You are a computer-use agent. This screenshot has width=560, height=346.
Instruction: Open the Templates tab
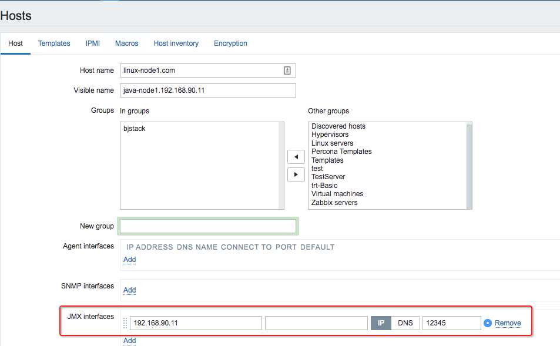pos(54,43)
